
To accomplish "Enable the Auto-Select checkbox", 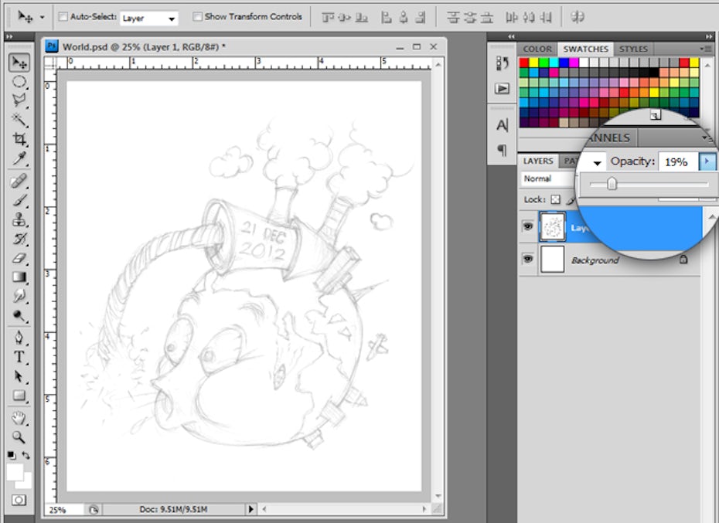I will pyautogui.click(x=63, y=16).
